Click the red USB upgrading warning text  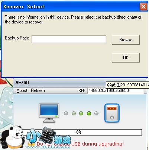80,144
